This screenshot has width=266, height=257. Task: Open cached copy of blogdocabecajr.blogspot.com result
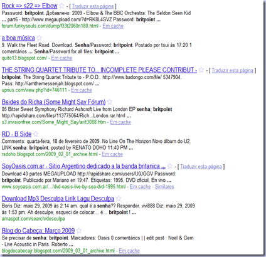(x=129, y=251)
